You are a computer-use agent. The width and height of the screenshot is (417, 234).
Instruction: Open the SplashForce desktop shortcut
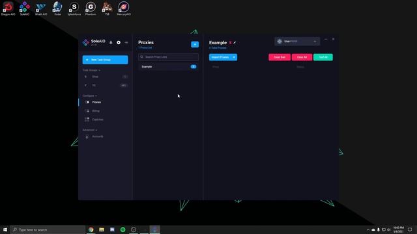click(x=74, y=8)
